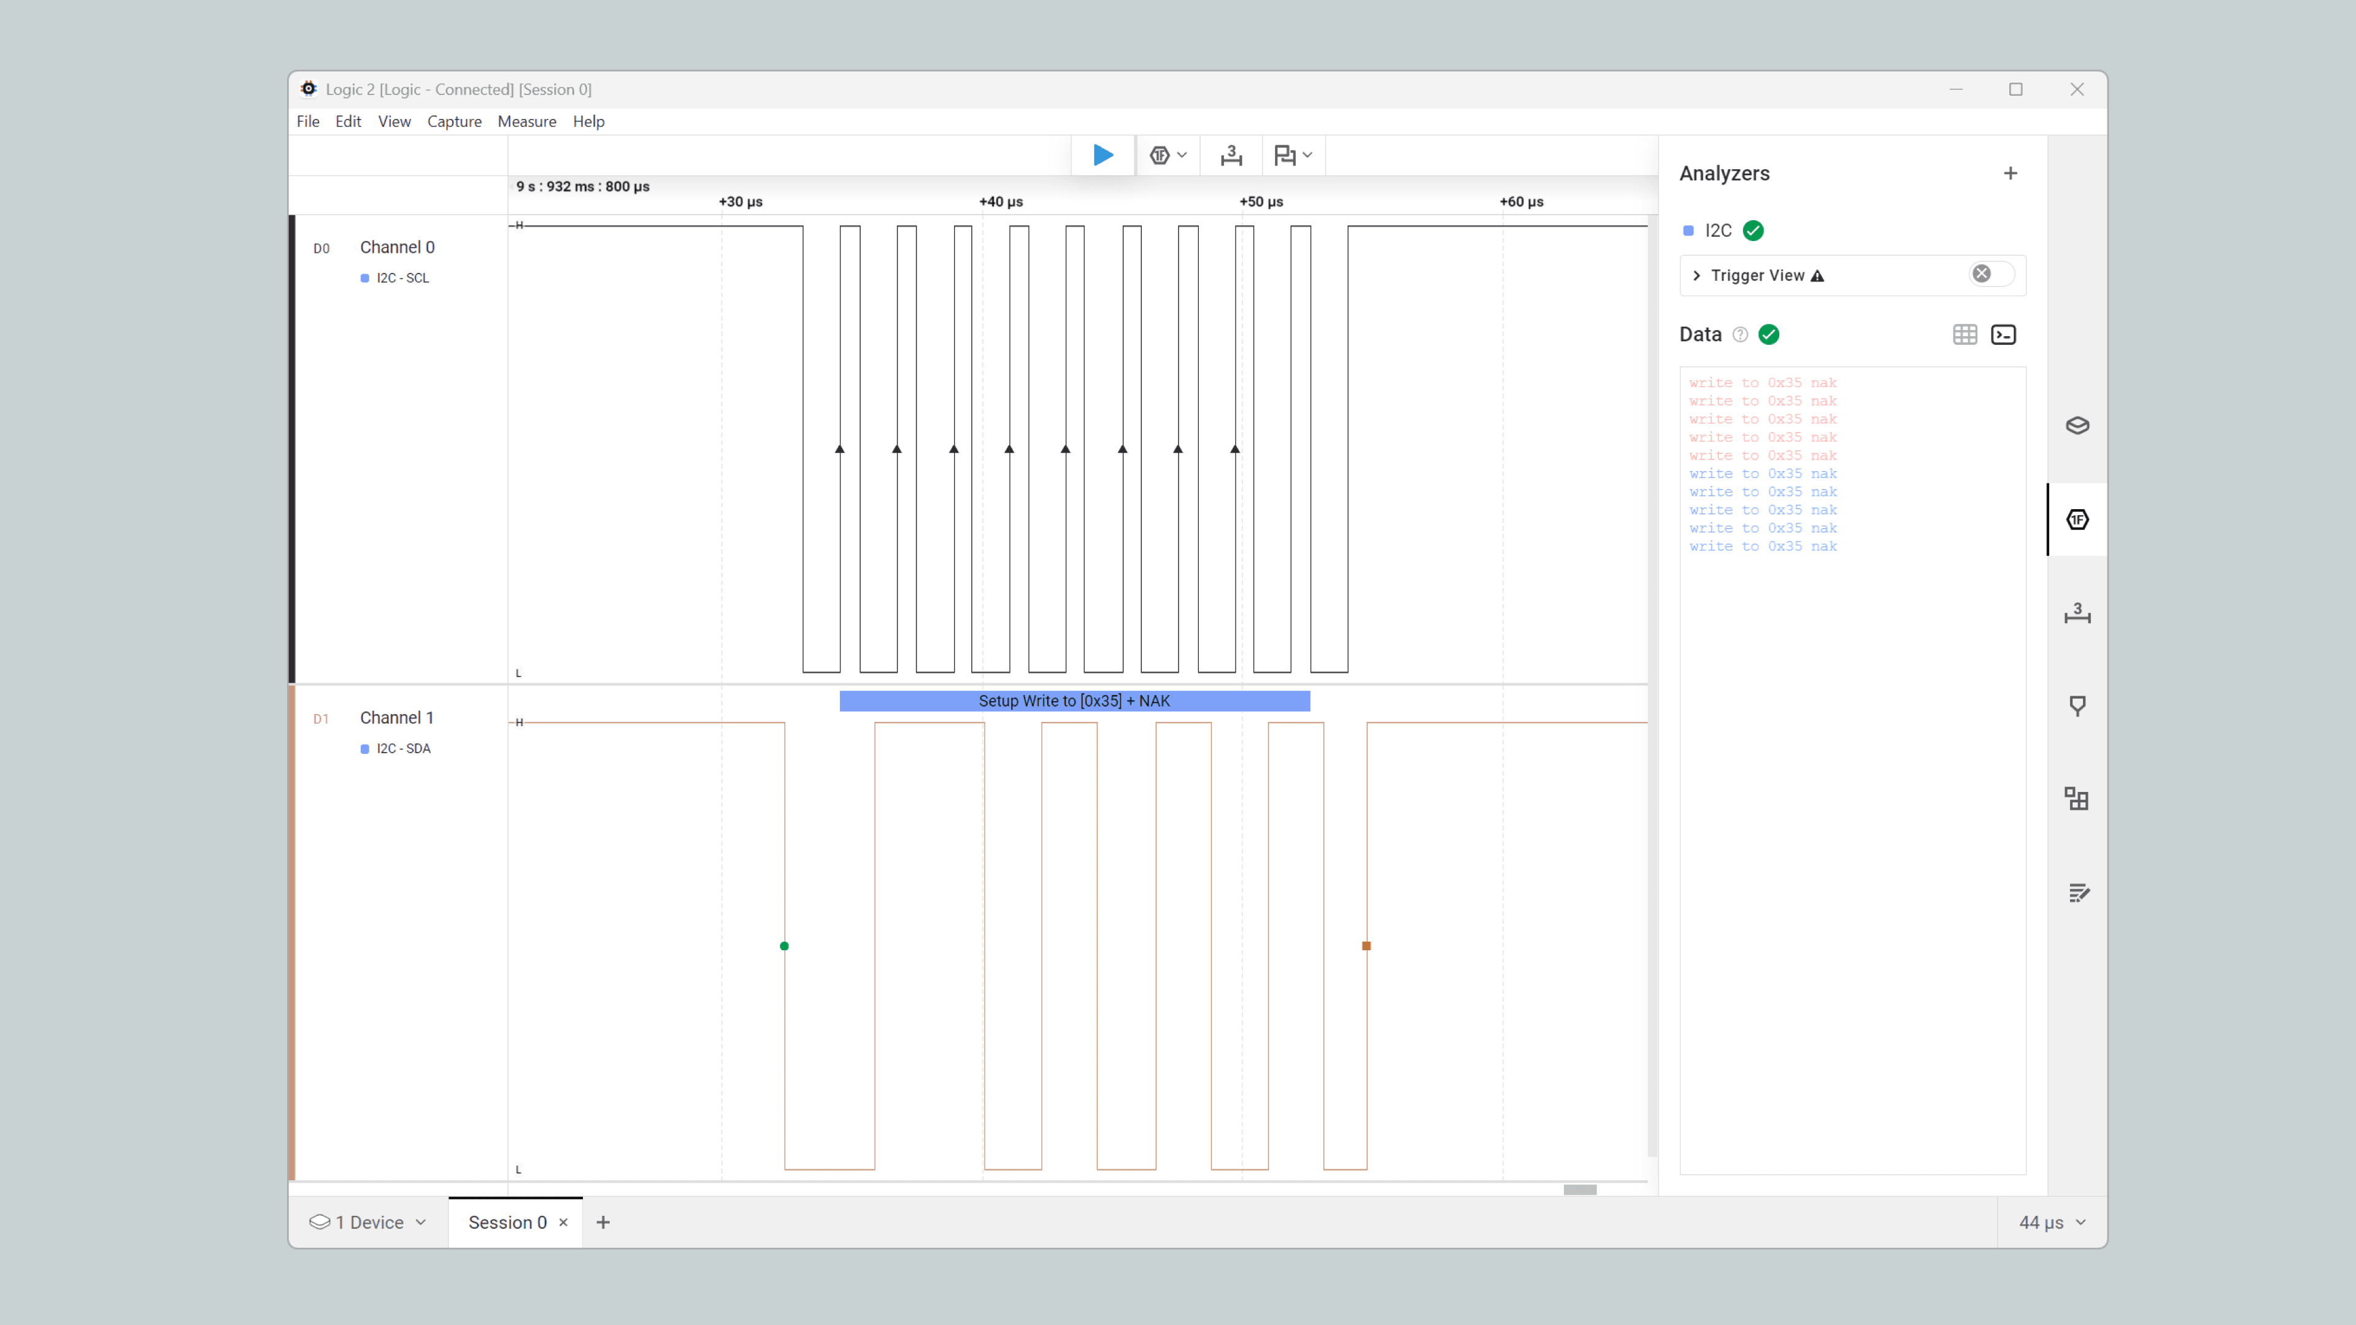
Task: Click the horizontal timeline scrollbar thumb
Action: click(1579, 1189)
